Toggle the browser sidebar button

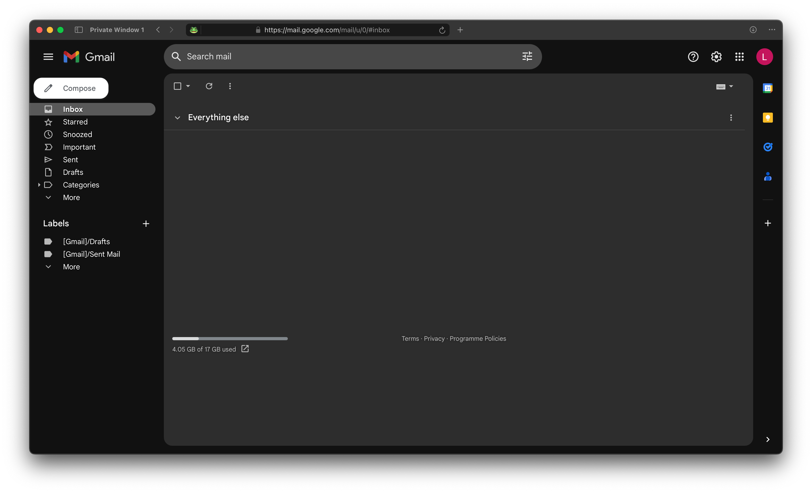[x=79, y=30]
